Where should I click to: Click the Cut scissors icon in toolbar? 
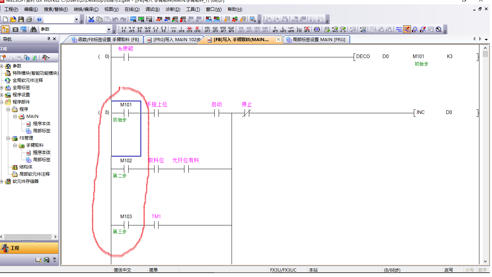point(91,19)
